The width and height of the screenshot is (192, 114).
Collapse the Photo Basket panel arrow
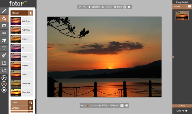173,57
